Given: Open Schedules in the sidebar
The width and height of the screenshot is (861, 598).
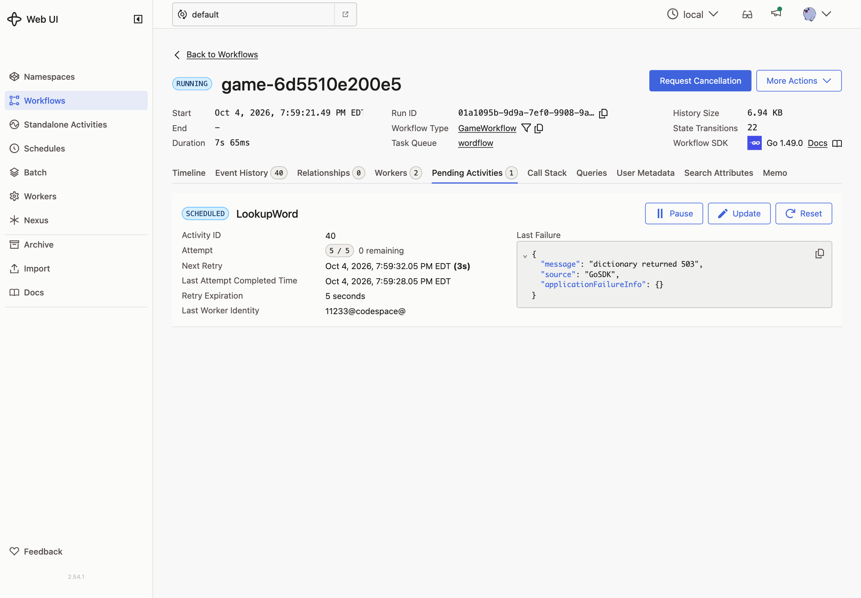Looking at the screenshot, I should [x=76, y=148].
